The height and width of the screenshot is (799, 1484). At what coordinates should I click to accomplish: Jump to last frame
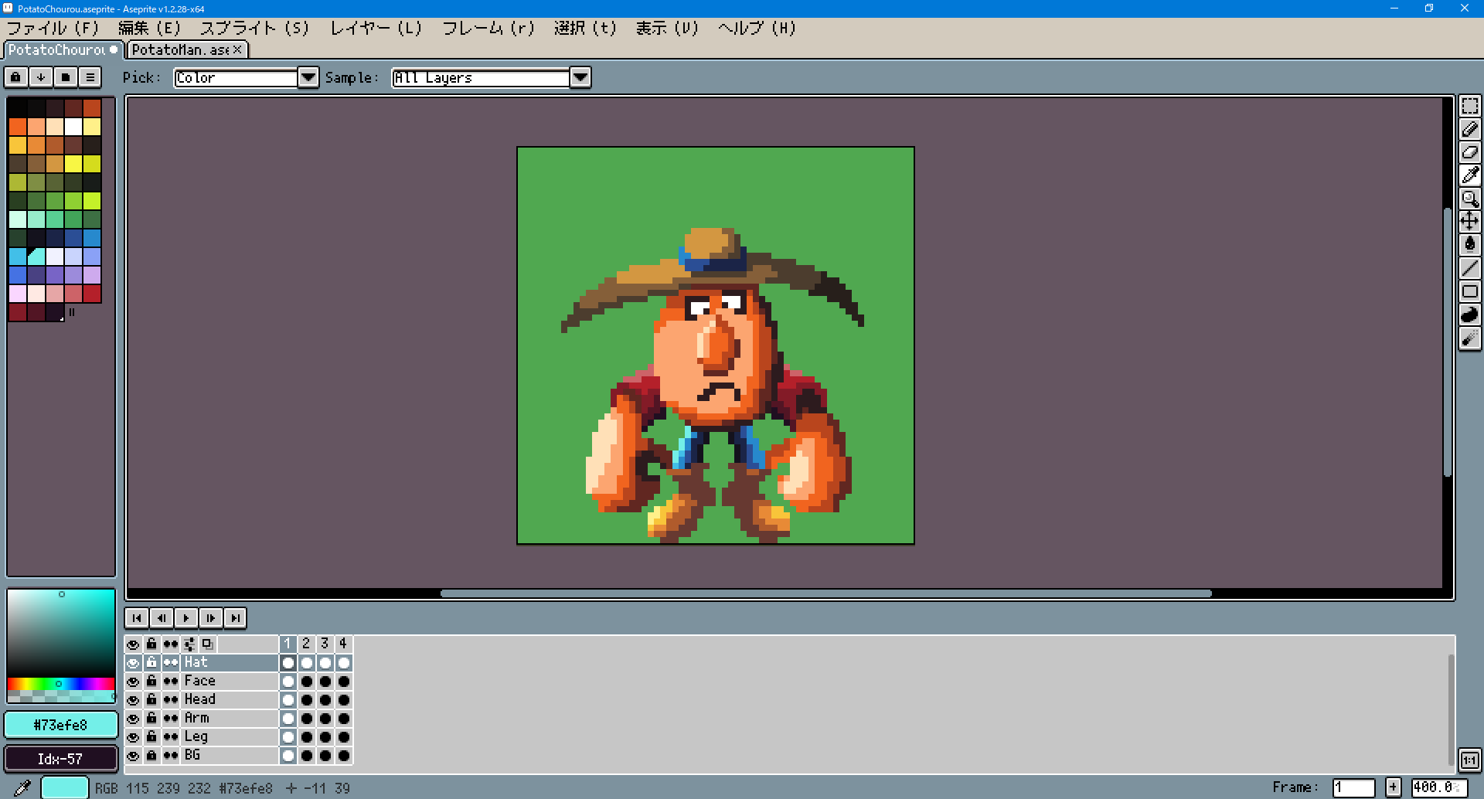[235, 618]
